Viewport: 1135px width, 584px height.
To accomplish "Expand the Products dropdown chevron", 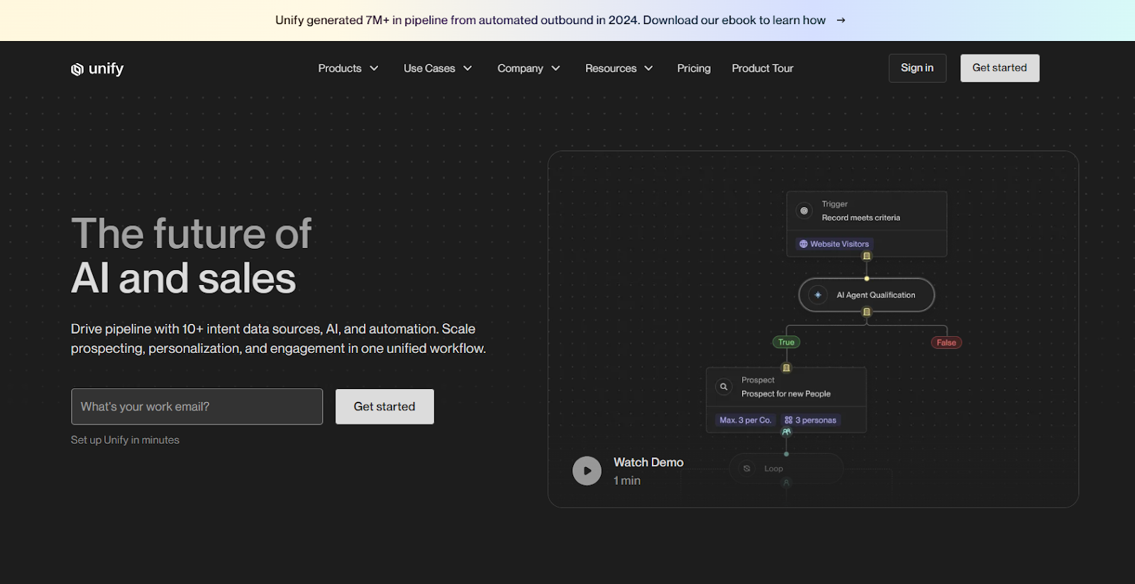I will (374, 69).
